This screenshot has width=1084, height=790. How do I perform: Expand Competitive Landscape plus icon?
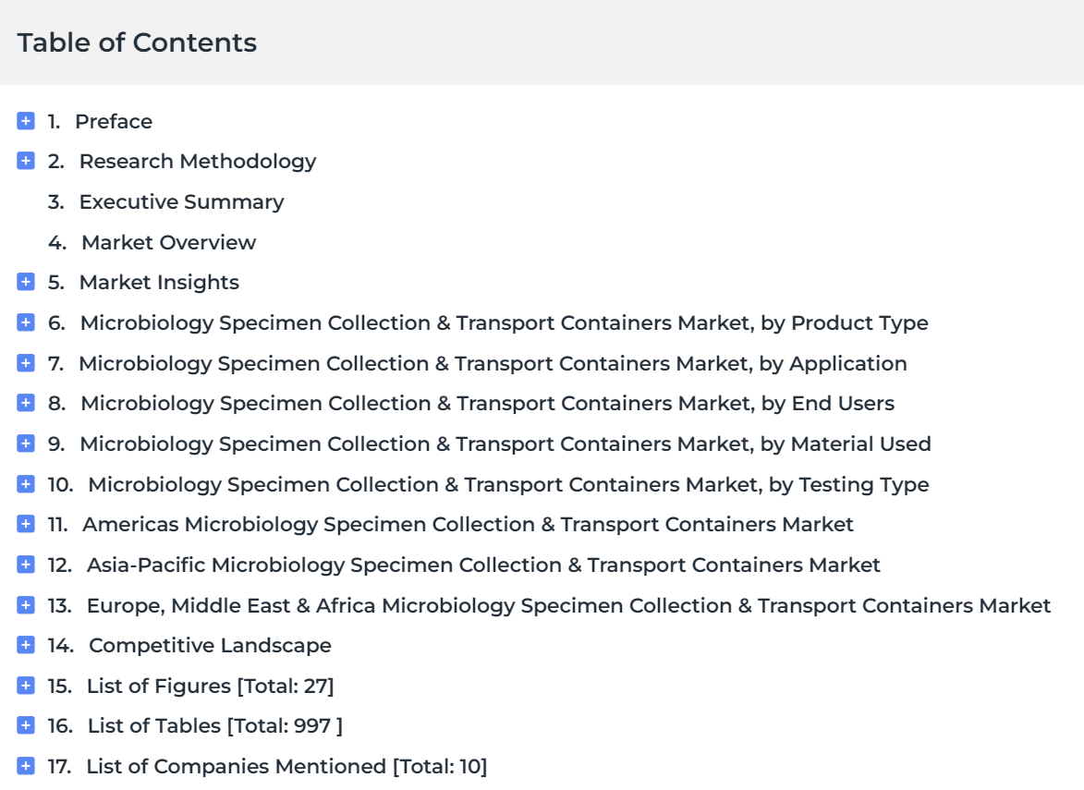pos(26,645)
